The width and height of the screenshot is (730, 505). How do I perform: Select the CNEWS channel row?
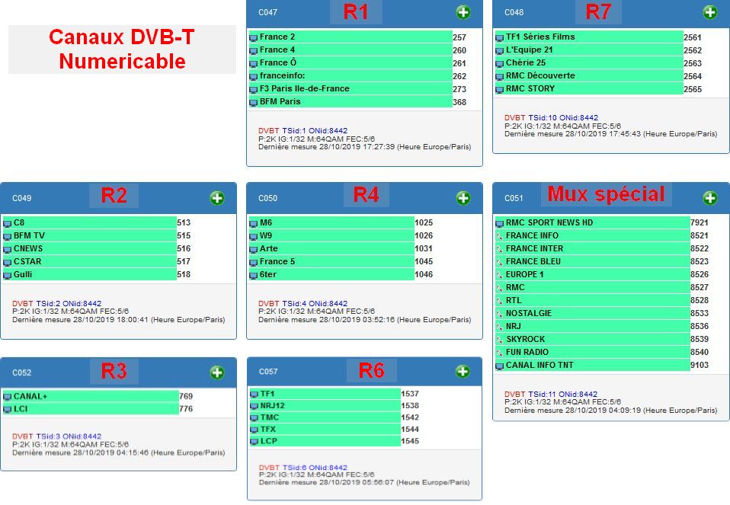89,248
